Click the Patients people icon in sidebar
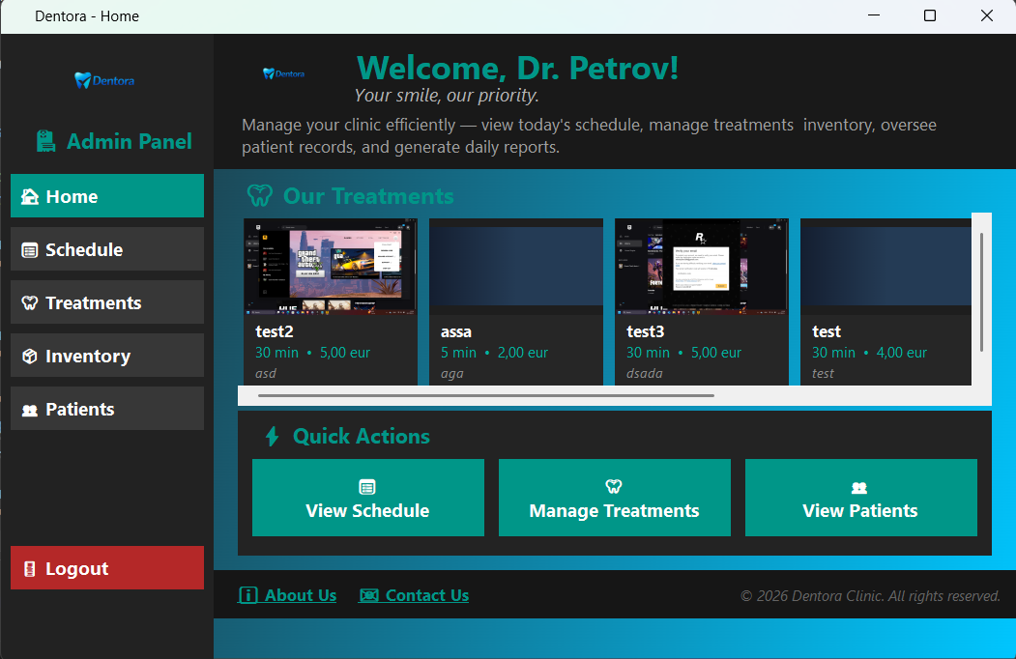This screenshot has height=659, width=1016. (x=29, y=410)
